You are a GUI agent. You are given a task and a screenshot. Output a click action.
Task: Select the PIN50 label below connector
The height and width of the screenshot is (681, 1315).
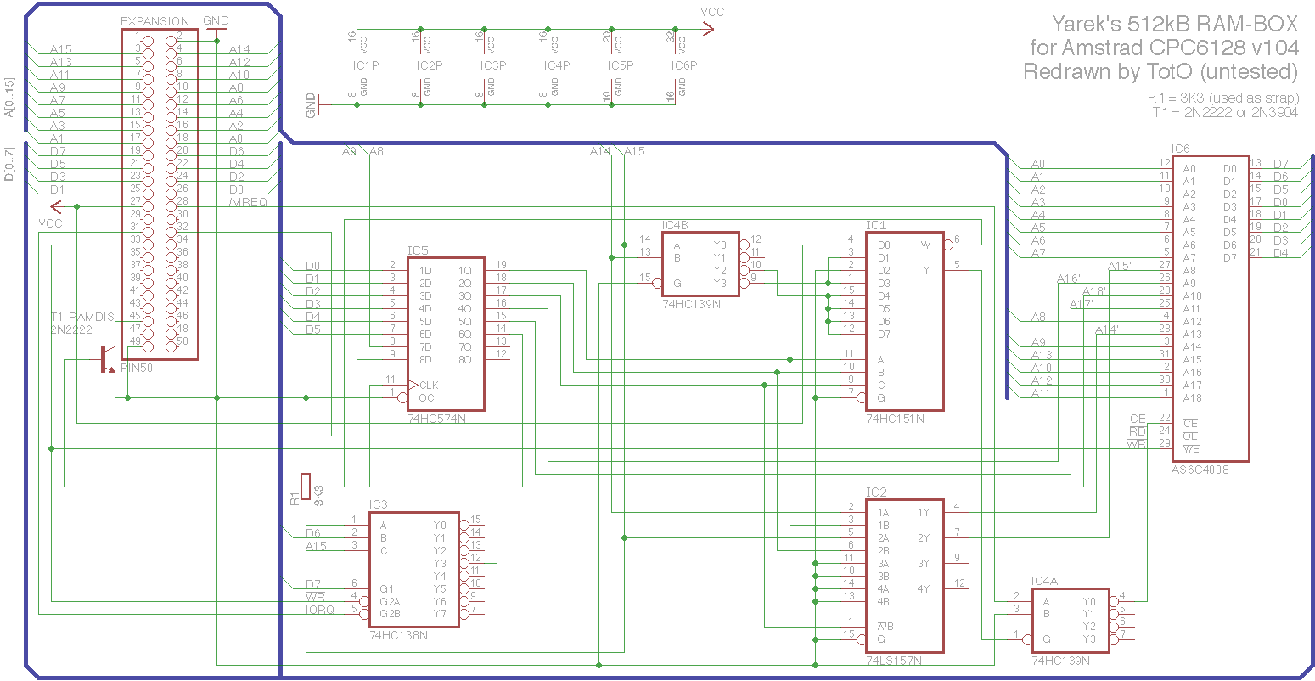click(137, 369)
